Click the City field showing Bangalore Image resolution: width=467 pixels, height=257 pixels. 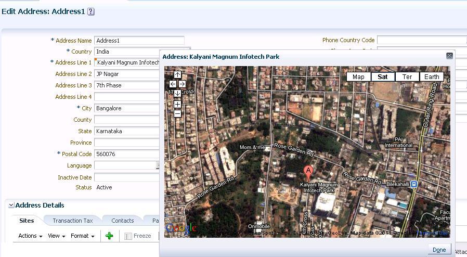coord(127,108)
